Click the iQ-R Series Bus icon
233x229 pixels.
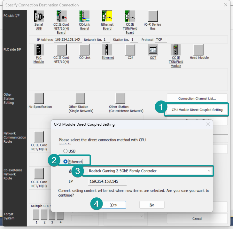153,16
